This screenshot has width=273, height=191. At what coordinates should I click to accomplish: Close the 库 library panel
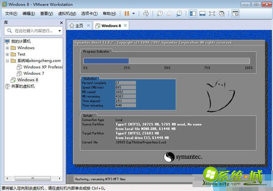[61, 23]
